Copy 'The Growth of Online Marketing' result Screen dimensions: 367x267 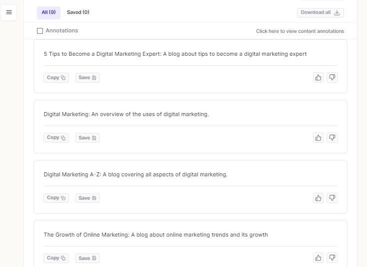[56, 258]
